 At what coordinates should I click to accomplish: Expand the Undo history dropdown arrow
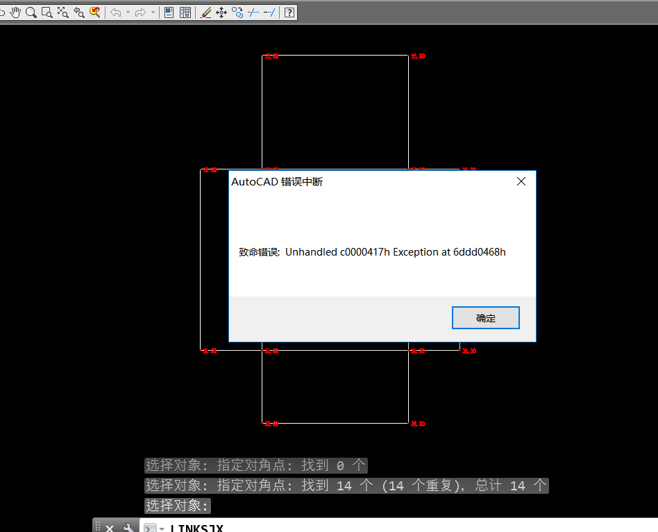pyautogui.click(x=128, y=12)
